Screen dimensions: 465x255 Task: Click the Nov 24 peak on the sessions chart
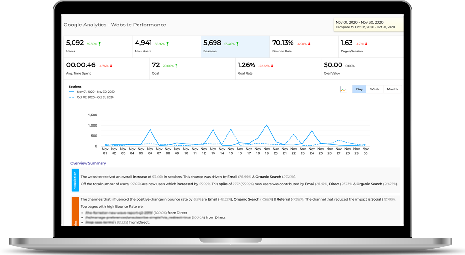click(x=312, y=131)
